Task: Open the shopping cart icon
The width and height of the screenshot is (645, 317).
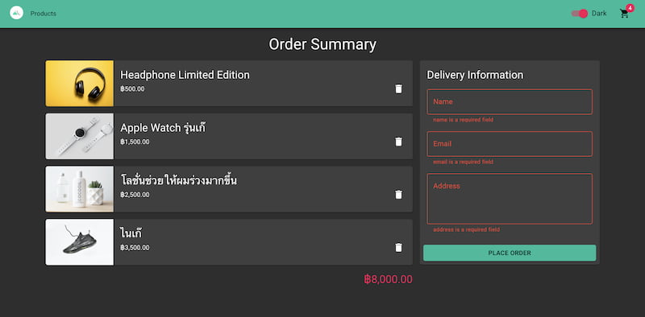Action: 624,14
